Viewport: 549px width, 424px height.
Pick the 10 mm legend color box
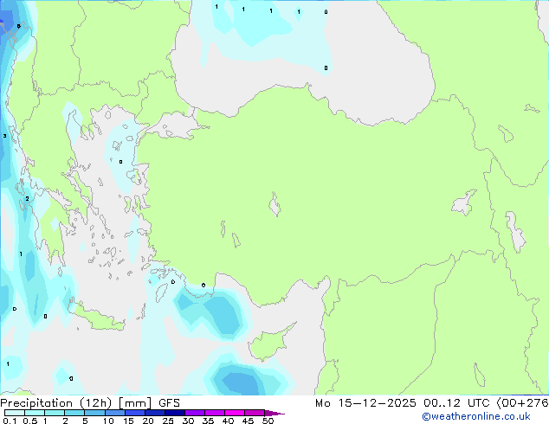(115, 413)
